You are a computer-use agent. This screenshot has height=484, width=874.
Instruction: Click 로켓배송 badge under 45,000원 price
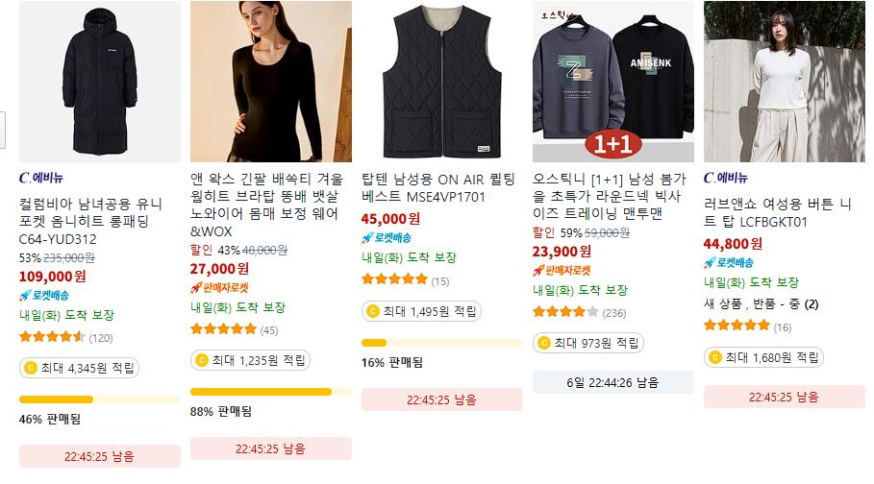pos(387,238)
